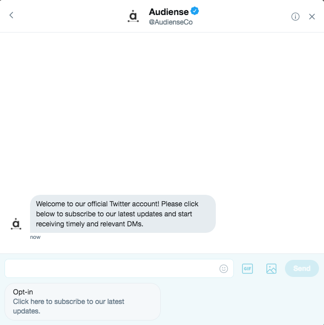The height and width of the screenshot is (325, 324).
Task: Select the welcome message bubble
Action: [123, 214]
